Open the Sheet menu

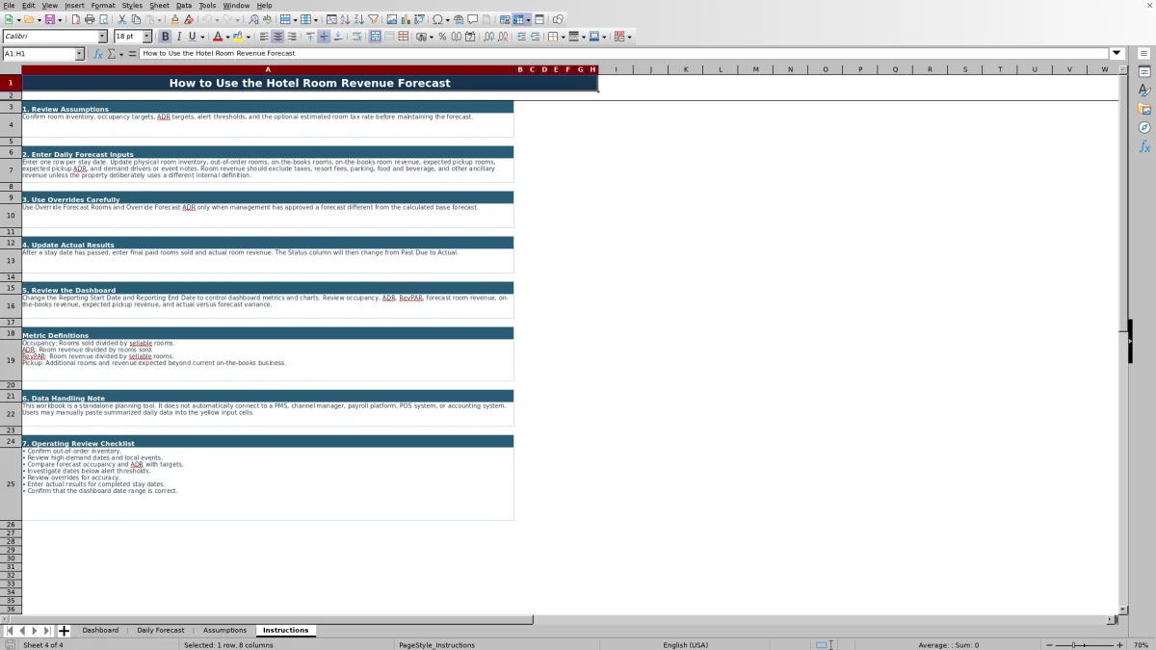tap(159, 6)
